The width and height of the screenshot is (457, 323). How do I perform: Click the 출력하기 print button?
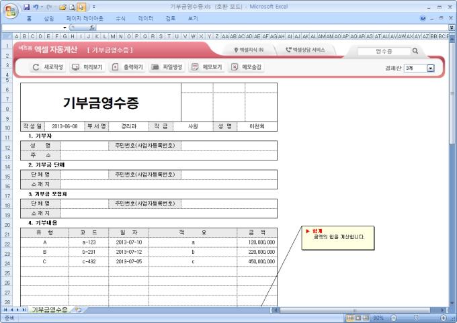coord(127,67)
